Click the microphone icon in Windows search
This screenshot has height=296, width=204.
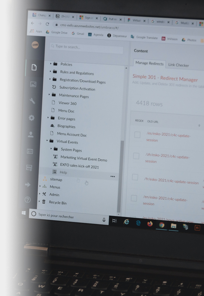[104, 220]
